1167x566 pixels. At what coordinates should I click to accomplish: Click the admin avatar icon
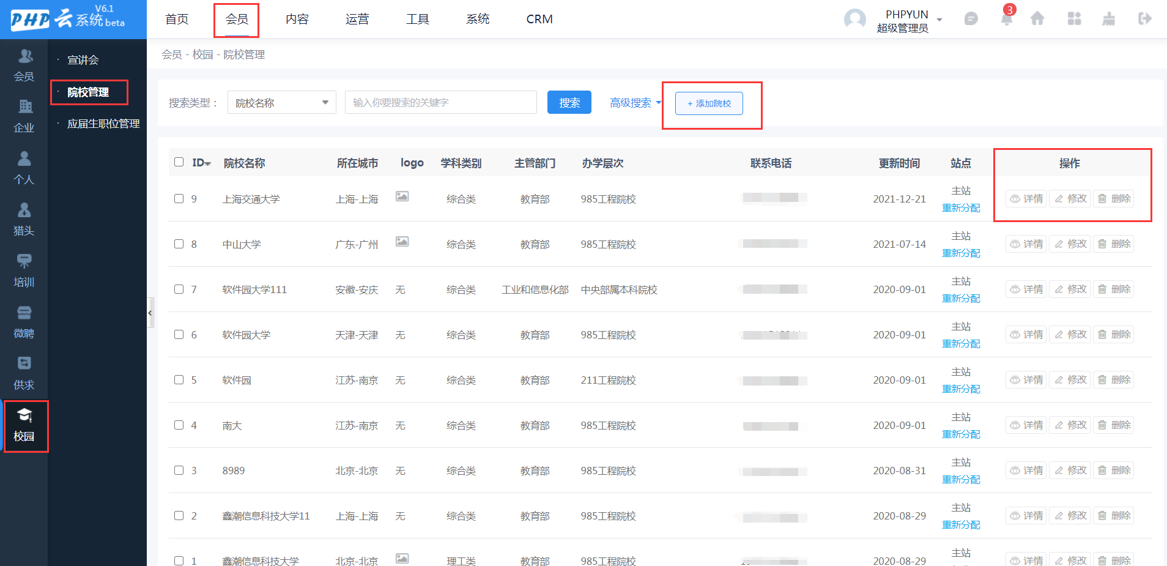[855, 19]
